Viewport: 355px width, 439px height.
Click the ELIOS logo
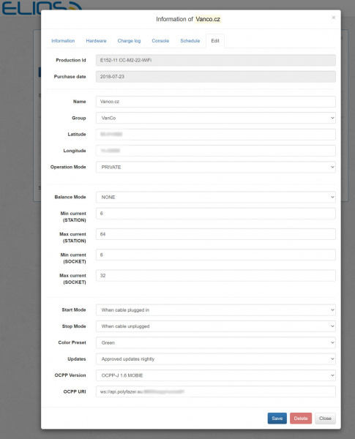coord(42,8)
